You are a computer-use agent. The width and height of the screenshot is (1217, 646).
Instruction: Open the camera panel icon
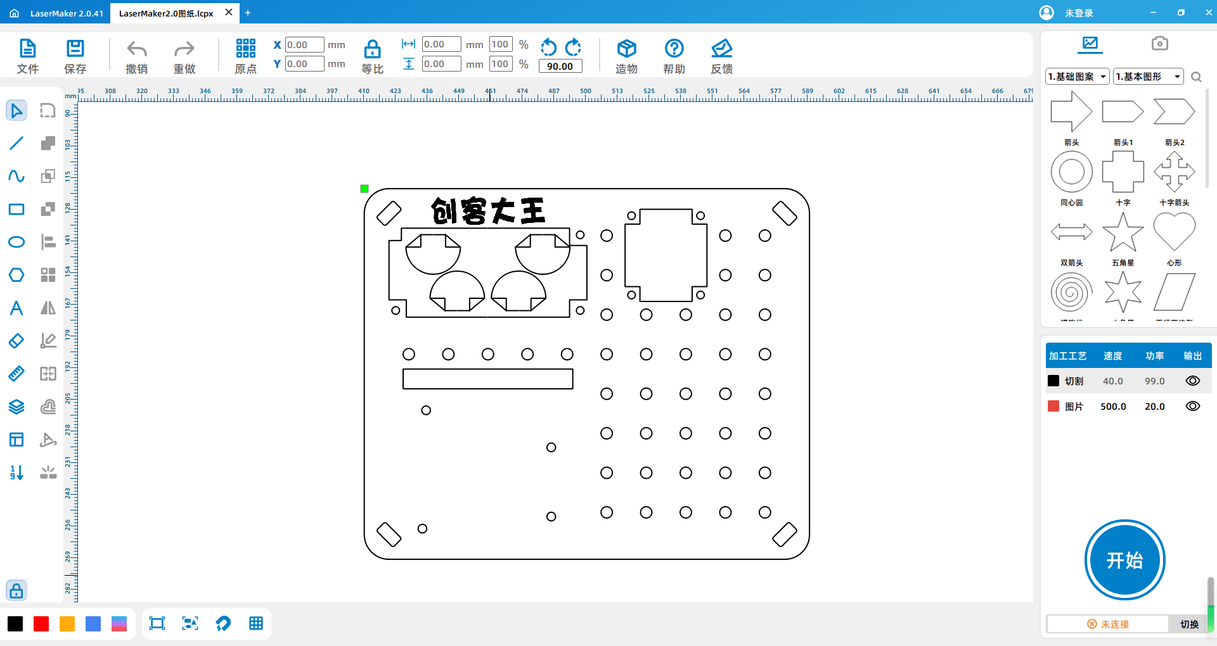coord(1159,43)
